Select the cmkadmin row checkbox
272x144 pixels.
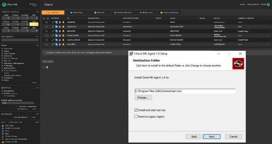tap(47, 22)
